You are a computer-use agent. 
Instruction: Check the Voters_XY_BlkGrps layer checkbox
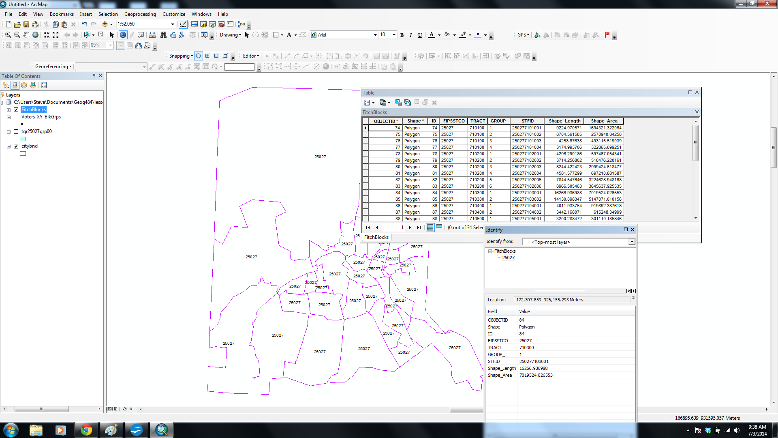(16, 117)
